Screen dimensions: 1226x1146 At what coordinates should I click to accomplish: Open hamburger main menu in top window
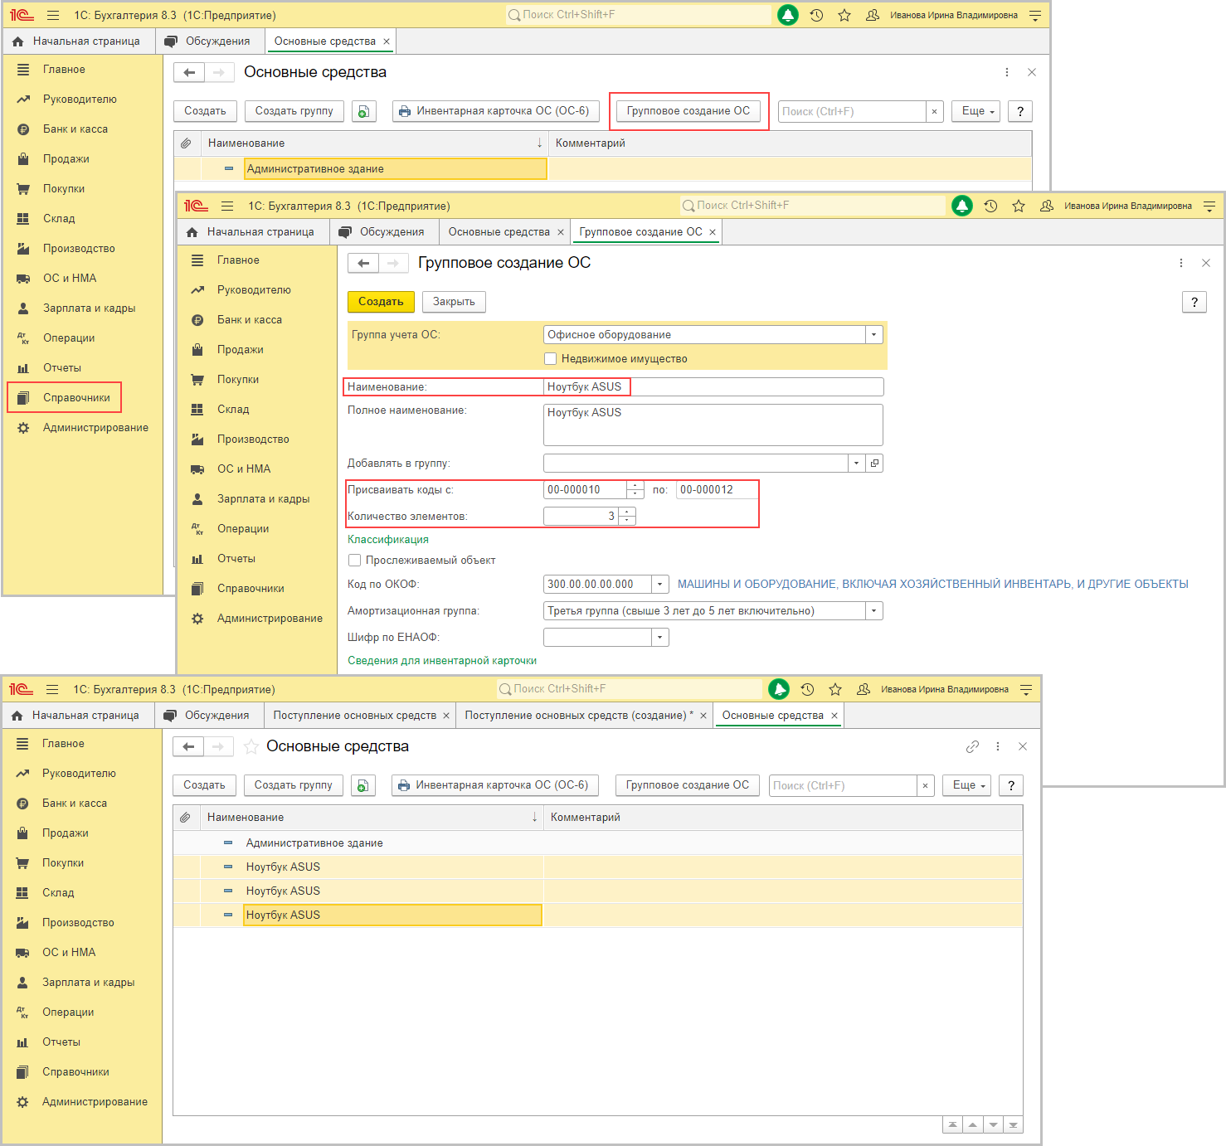point(53,15)
